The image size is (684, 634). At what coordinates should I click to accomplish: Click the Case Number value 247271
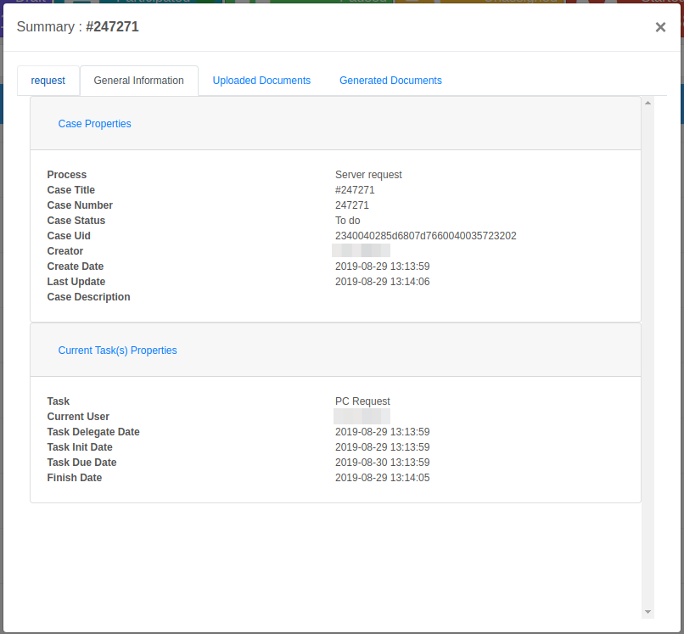pyautogui.click(x=351, y=205)
